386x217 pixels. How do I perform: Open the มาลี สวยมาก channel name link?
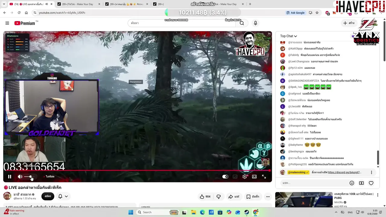click(x=22, y=194)
